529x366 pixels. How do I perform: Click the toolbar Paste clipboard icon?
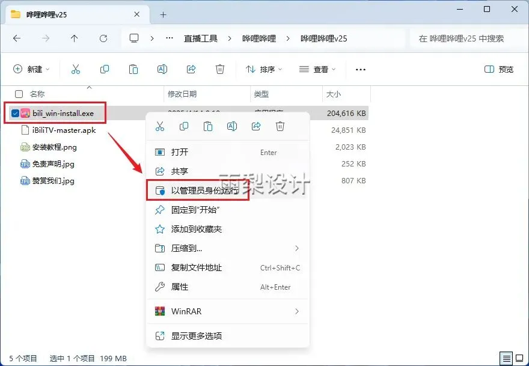click(133, 69)
